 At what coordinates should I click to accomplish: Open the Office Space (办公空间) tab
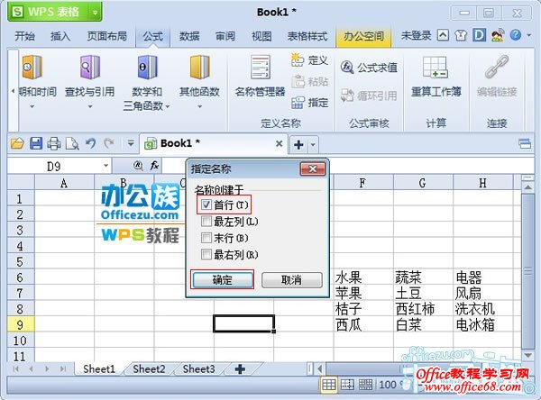[x=363, y=36]
